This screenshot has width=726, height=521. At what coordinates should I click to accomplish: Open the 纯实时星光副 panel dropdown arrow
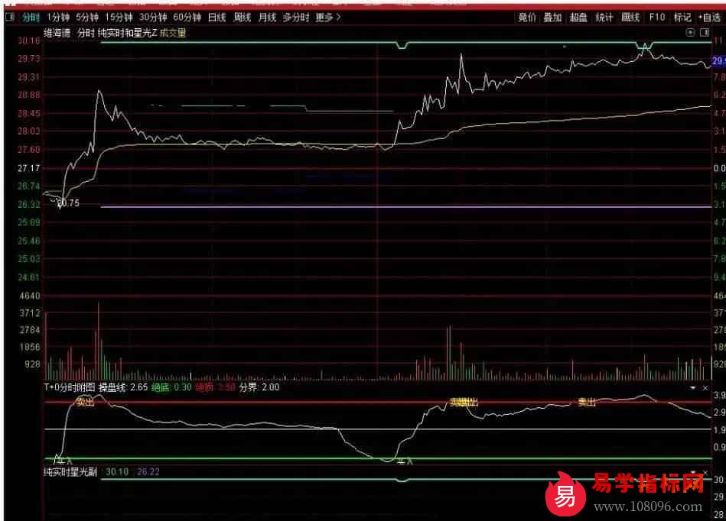693,473
